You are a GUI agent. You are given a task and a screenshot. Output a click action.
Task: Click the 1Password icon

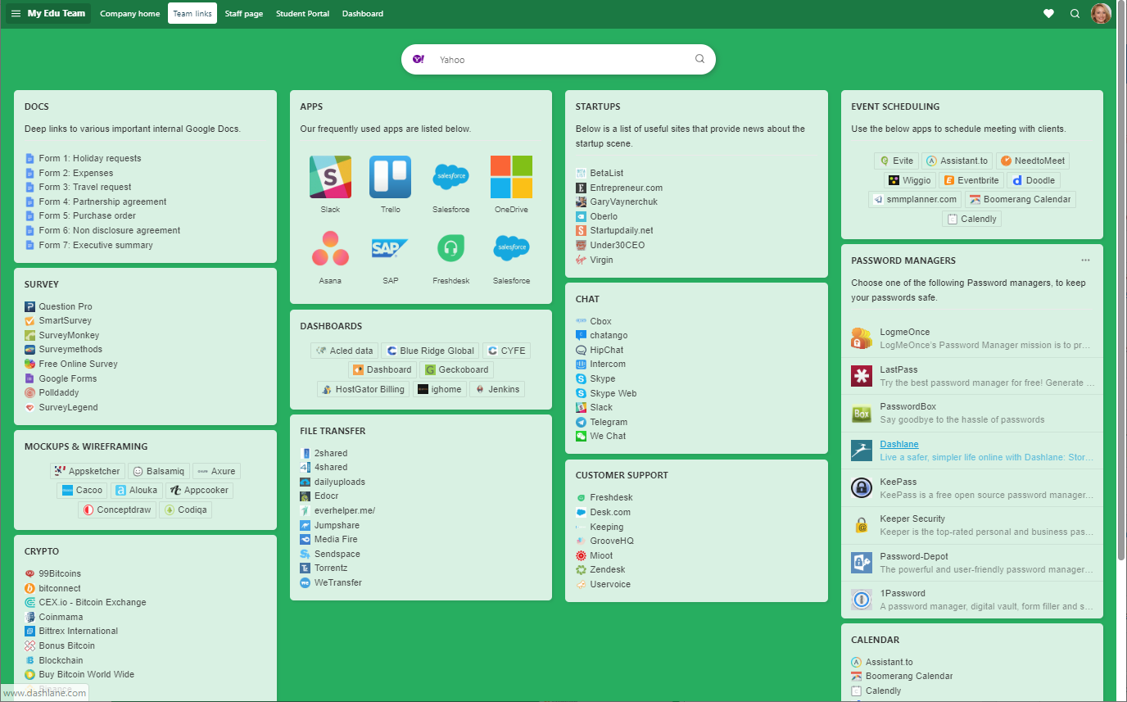[x=862, y=600]
